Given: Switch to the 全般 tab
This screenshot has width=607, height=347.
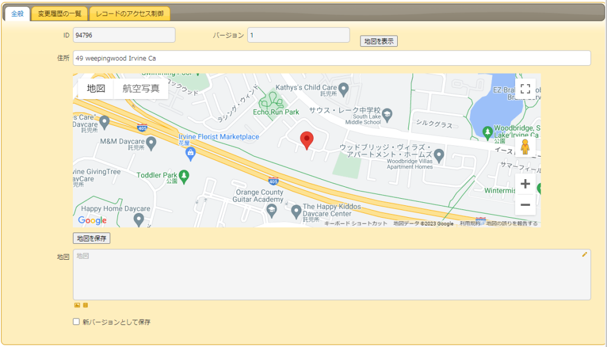Looking at the screenshot, I should [x=17, y=14].
